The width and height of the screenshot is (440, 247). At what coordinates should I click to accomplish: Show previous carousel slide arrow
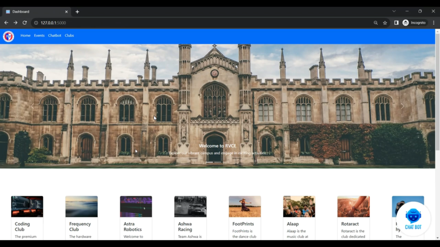[33, 106]
